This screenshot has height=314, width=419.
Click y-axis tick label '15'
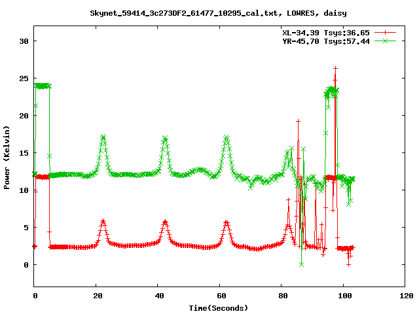(24, 153)
